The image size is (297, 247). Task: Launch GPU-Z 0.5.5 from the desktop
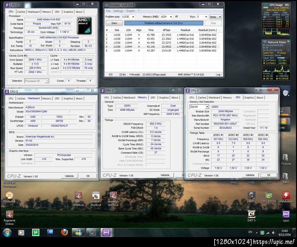(269, 197)
